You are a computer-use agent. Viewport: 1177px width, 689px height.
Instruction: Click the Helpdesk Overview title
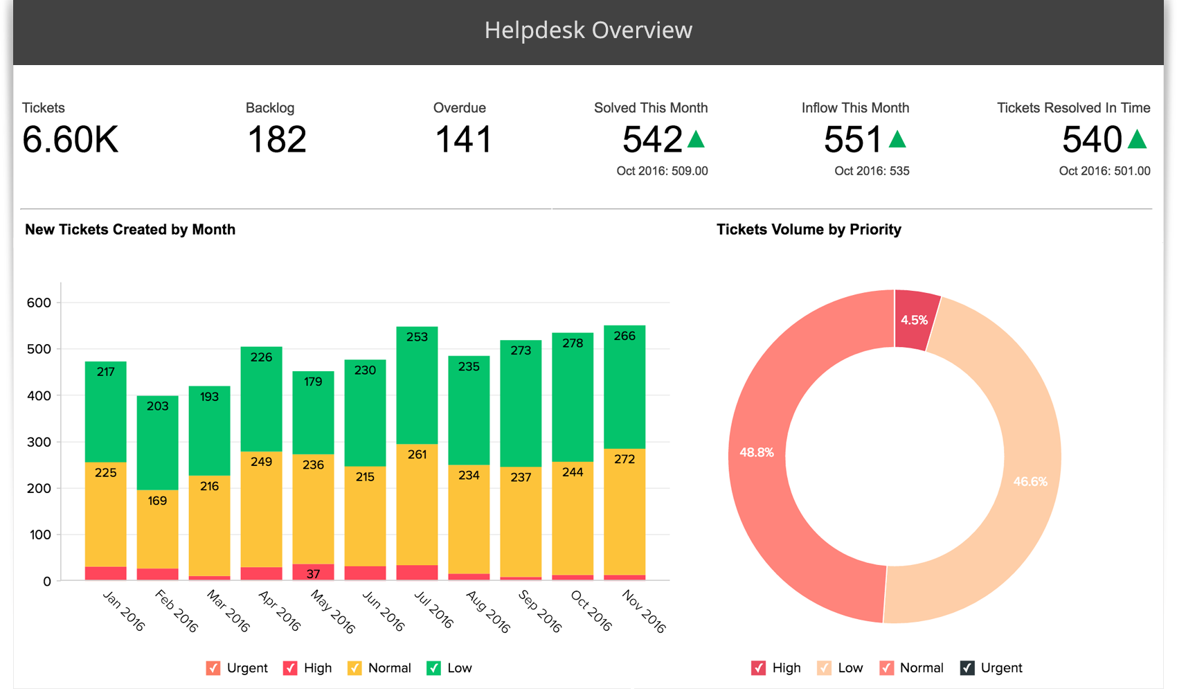pos(588,30)
